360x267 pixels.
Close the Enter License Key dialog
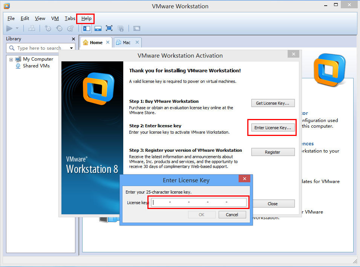pos(245,179)
